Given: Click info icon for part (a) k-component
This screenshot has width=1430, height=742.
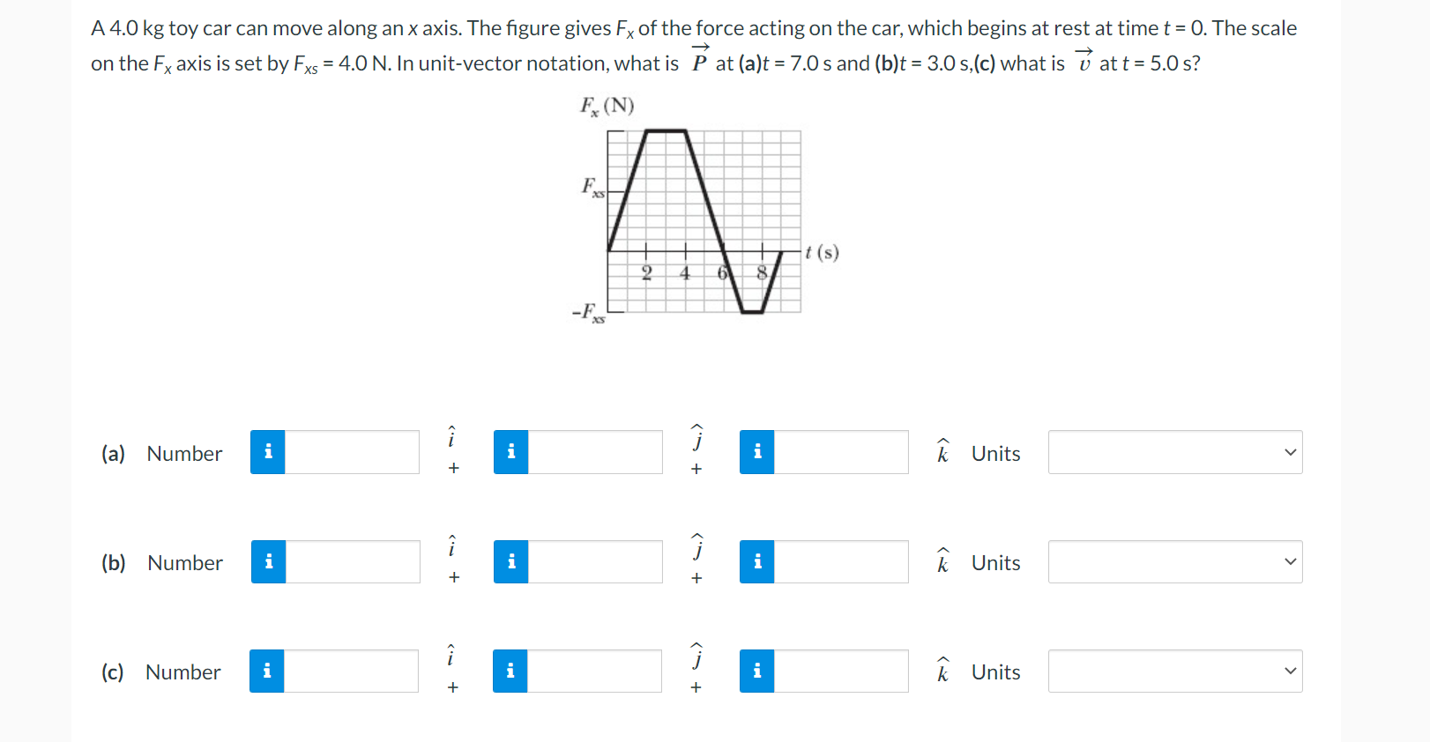Looking at the screenshot, I should pyautogui.click(x=756, y=452).
